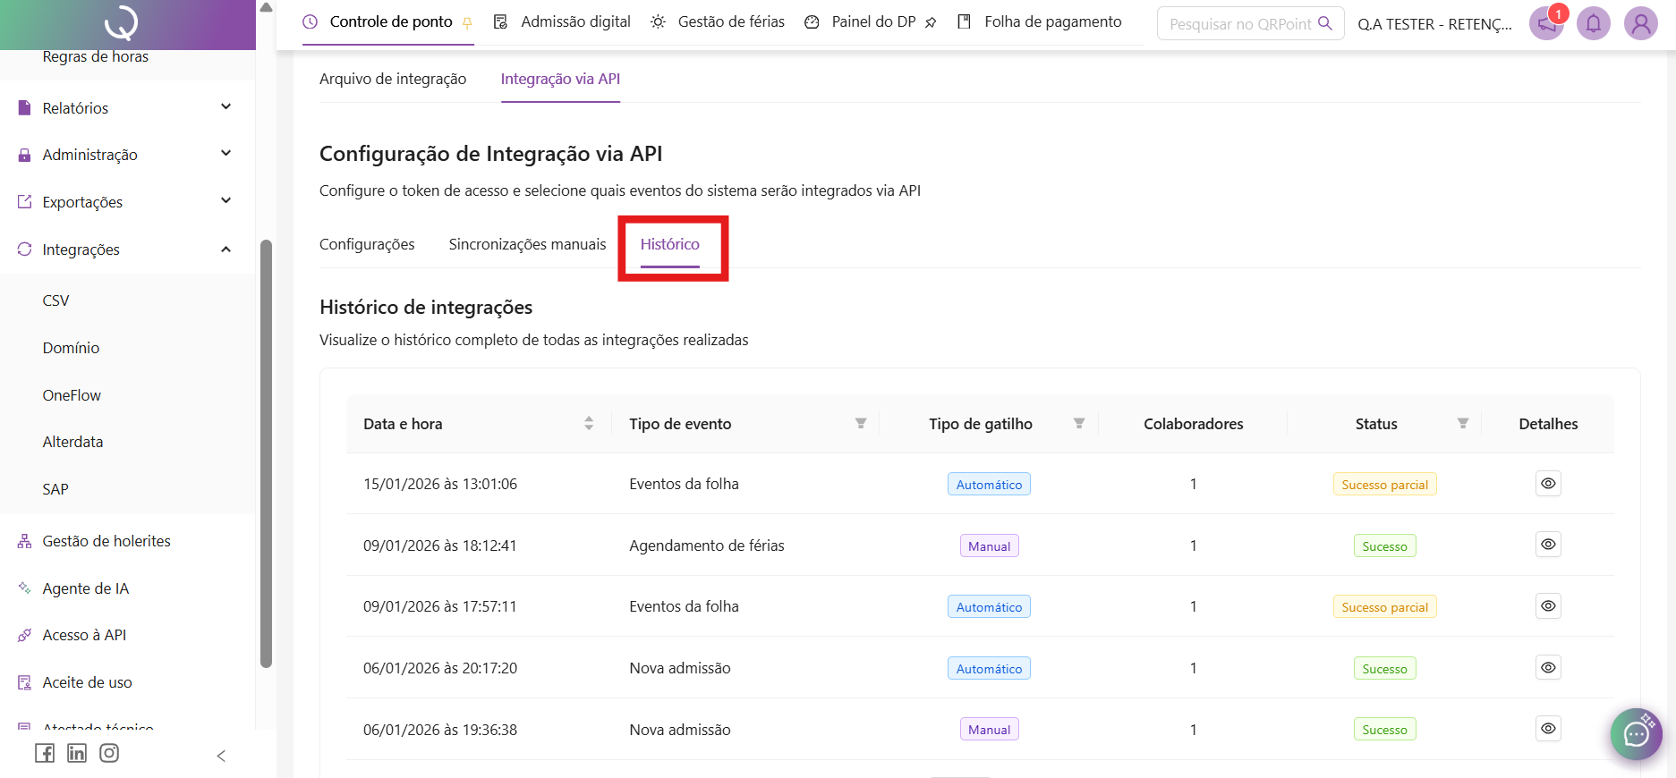Click the Pesquisar no QRPoint search field

pyautogui.click(x=1239, y=24)
